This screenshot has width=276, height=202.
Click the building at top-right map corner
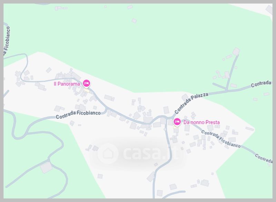pyautogui.click(x=269, y=10)
